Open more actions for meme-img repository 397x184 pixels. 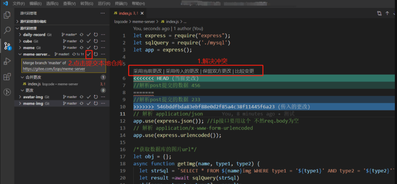pos(103,103)
